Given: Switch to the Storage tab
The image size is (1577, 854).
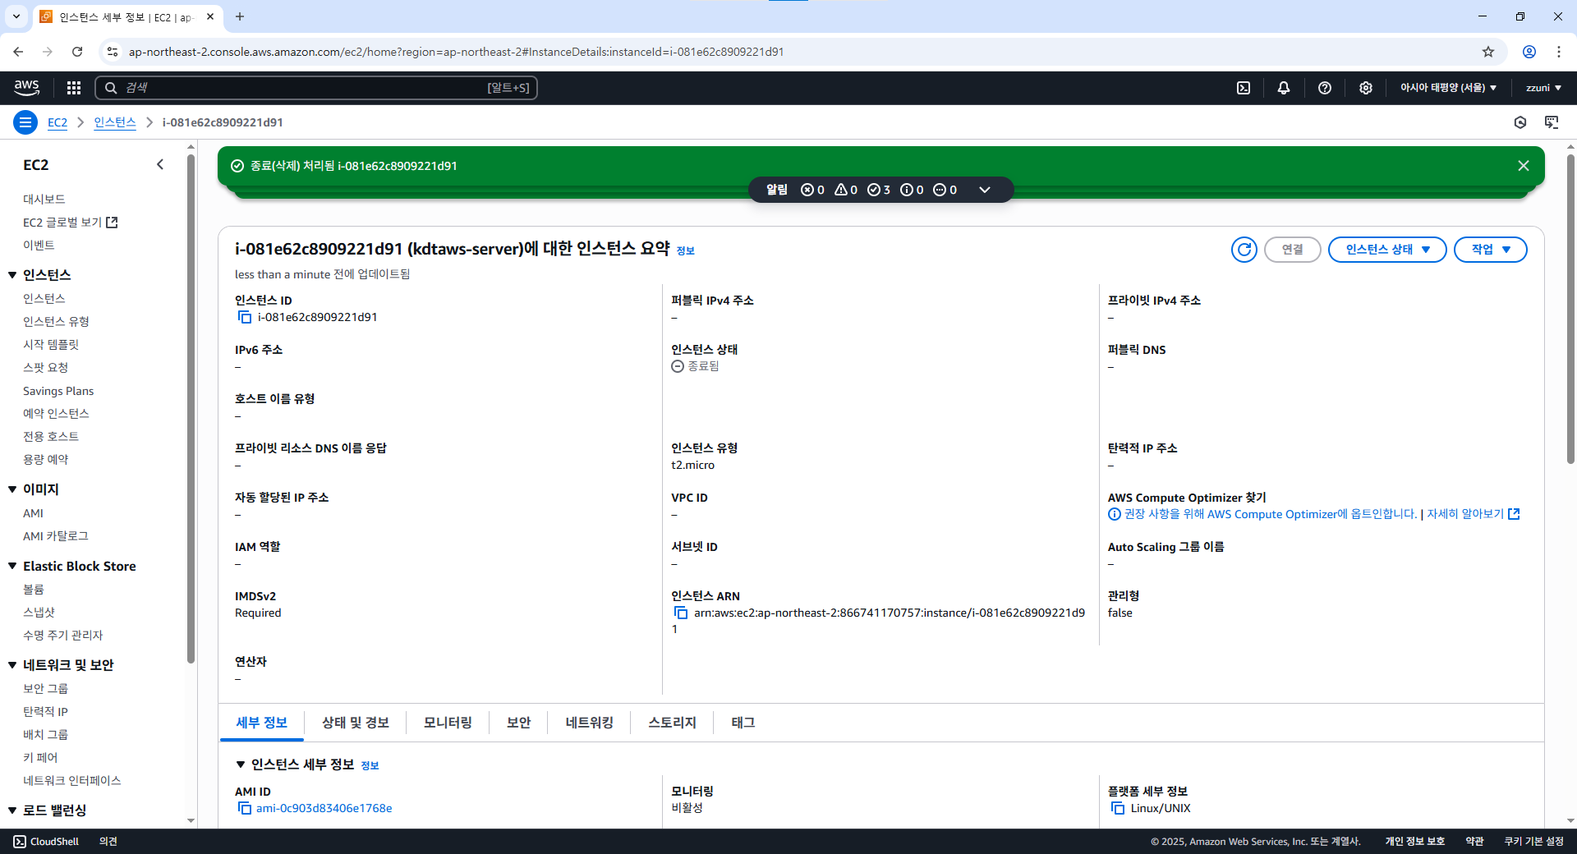Looking at the screenshot, I should pos(672,723).
